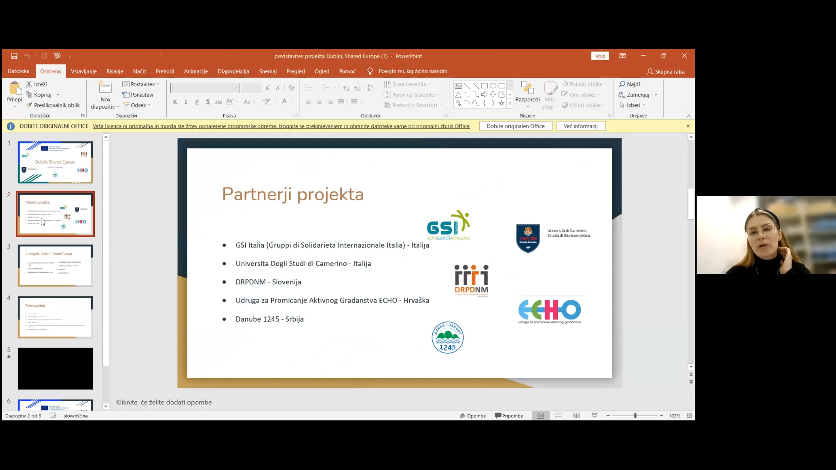This screenshot has width=836, height=470.
Task: Toggle bold K formatting
Action: point(175,102)
